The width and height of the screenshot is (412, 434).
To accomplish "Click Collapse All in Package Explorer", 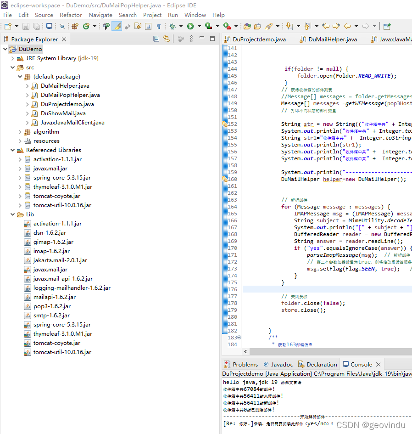I will point(156,39).
